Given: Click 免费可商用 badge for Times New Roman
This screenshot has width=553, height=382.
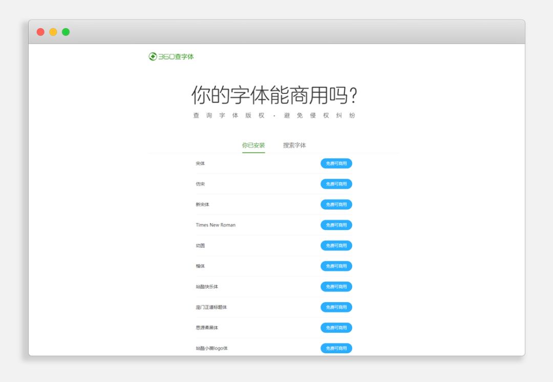Looking at the screenshot, I should tap(336, 225).
